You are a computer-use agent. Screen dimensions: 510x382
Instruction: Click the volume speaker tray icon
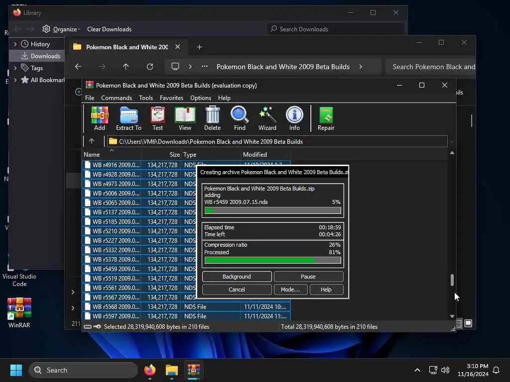coord(445,370)
